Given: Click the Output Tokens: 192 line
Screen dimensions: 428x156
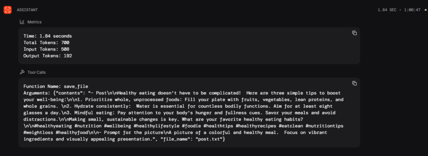Looking at the screenshot, I should tap(48, 56).
